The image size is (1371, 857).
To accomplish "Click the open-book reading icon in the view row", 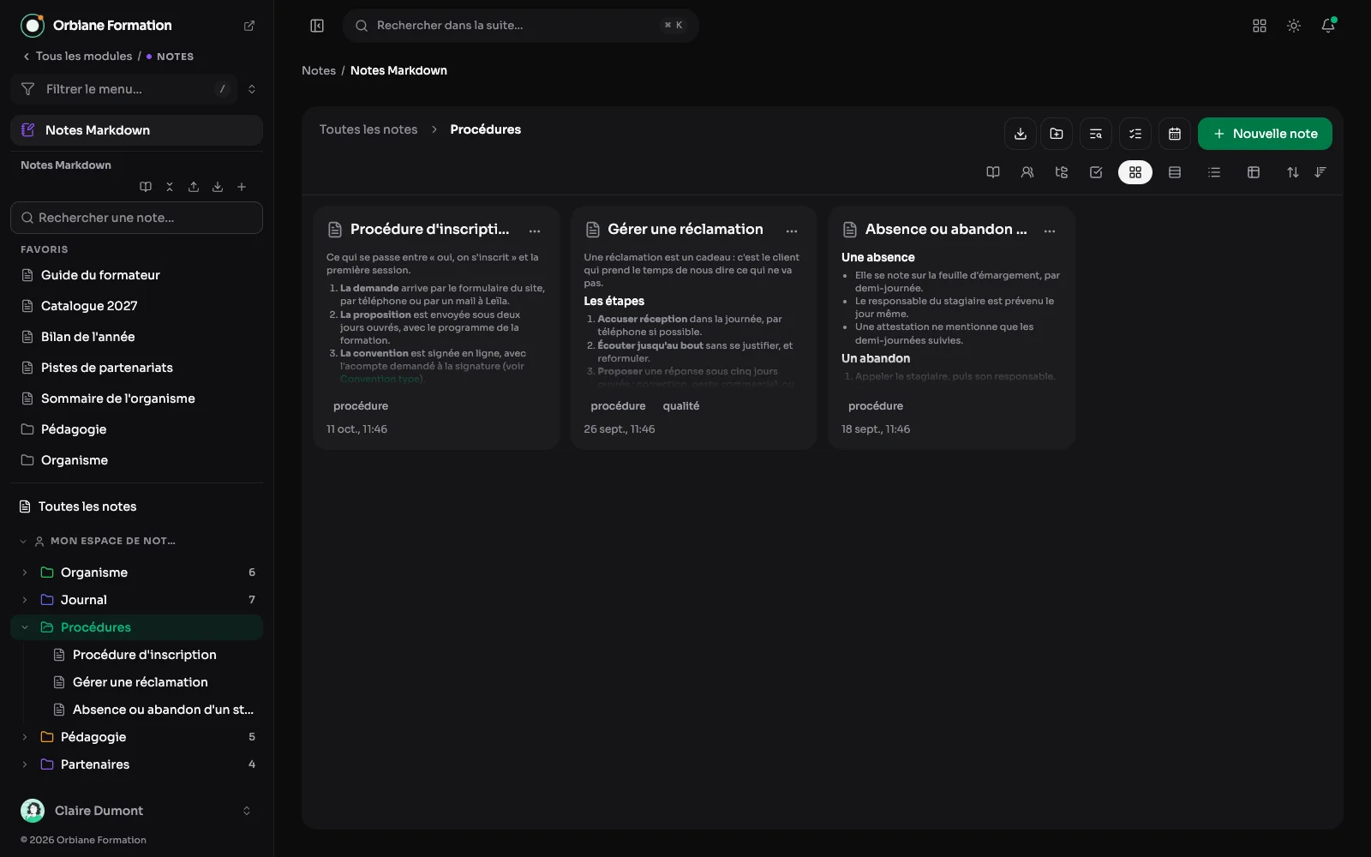I will [993, 172].
